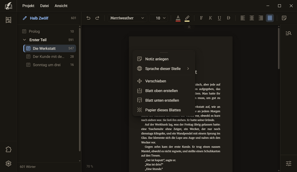Click the Blatt unten erstellen icon
Screen dimensions: 297x172
pyautogui.click(x=140, y=100)
